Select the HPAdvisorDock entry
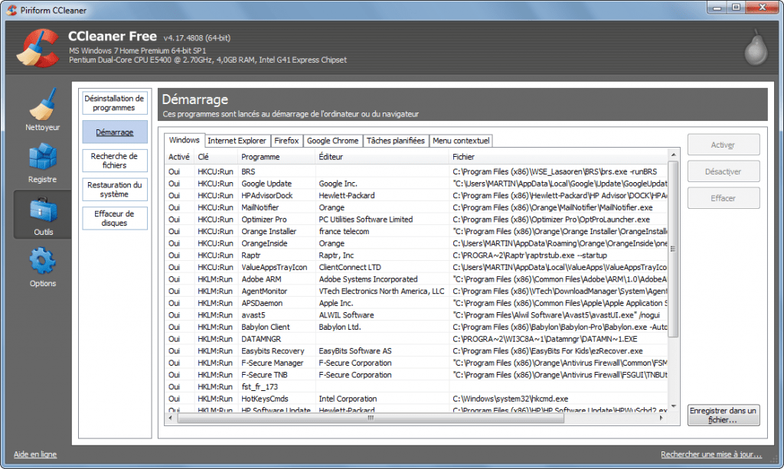The height and width of the screenshot is (469, 784). coord(416,195)
